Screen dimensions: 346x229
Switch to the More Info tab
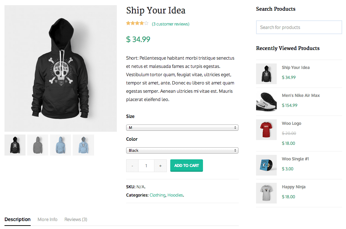pyautogui.click(x=48, y=219)
